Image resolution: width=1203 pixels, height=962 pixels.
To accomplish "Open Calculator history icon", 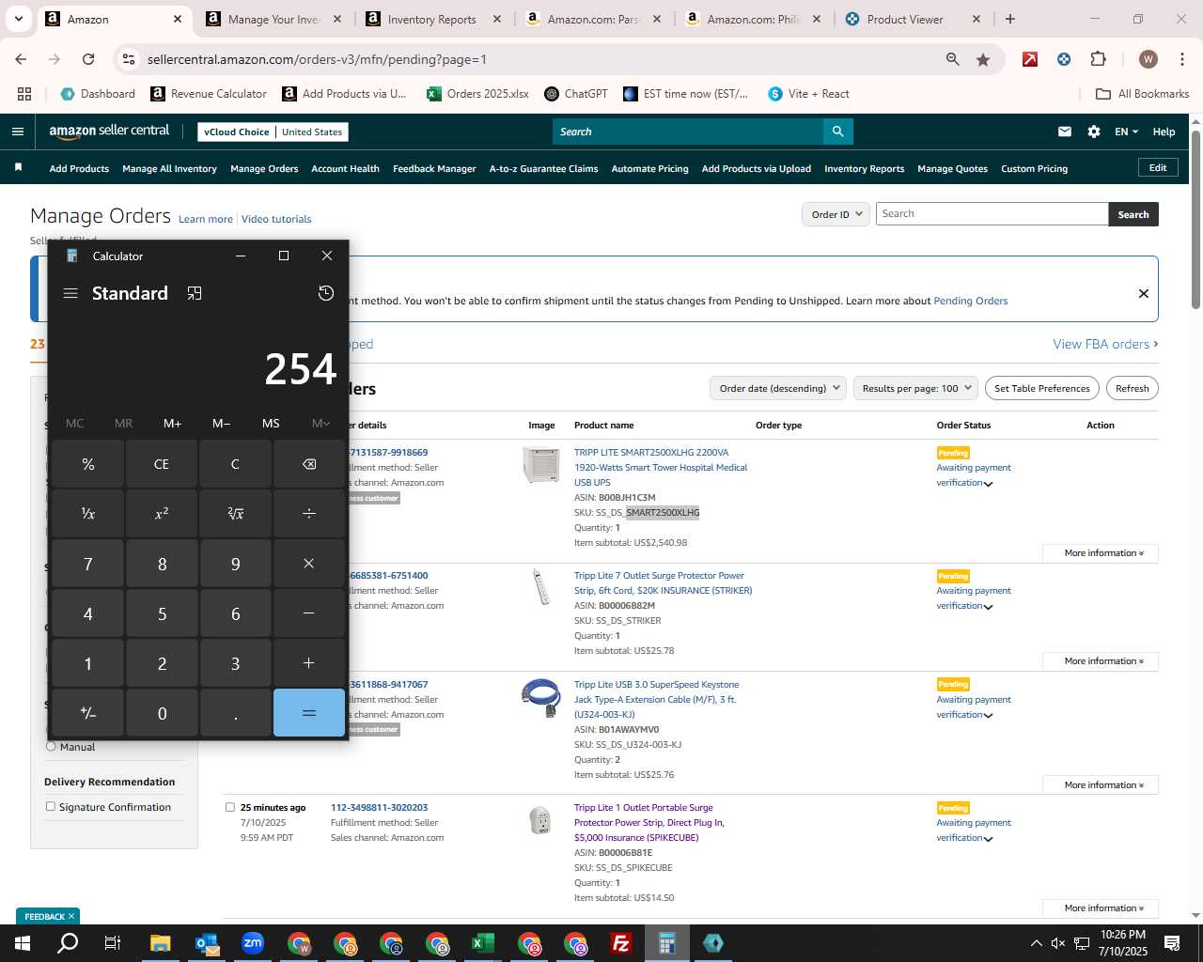I will point(326,293).
